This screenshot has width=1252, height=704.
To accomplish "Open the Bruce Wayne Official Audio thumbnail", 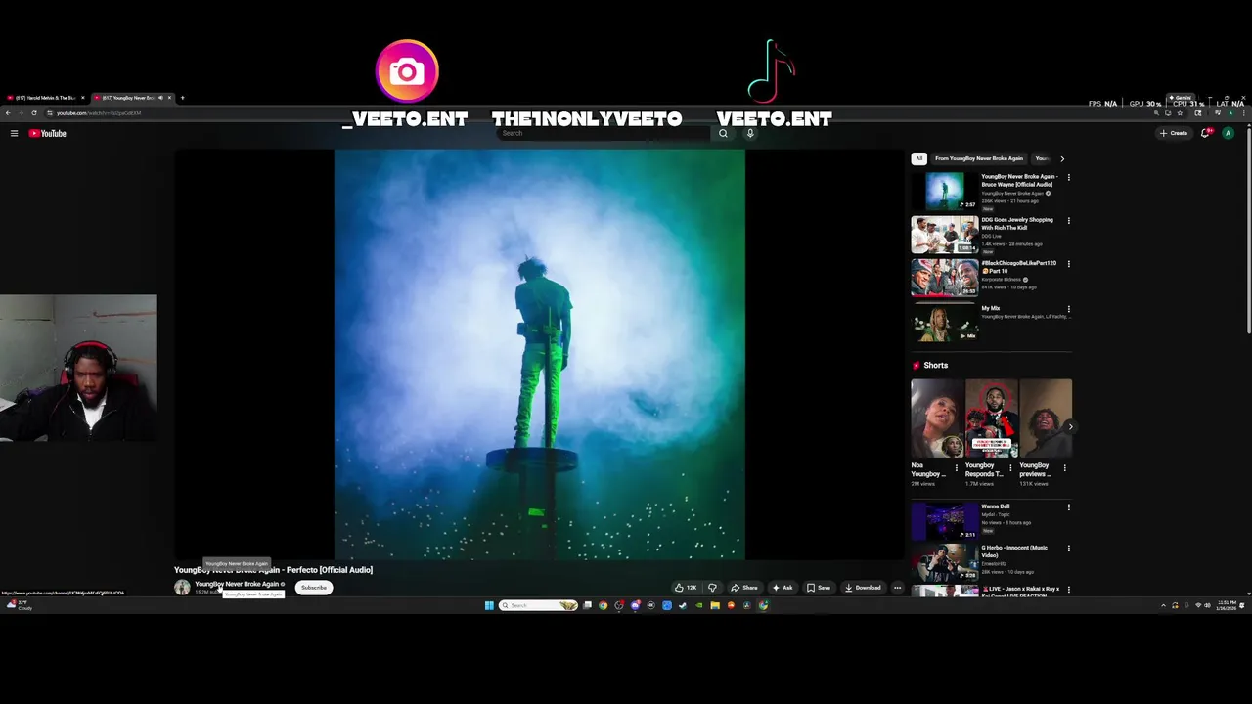I will click(x=944, y=191).
